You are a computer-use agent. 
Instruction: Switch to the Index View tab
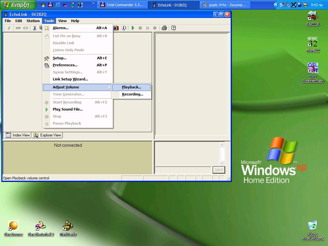18,135
